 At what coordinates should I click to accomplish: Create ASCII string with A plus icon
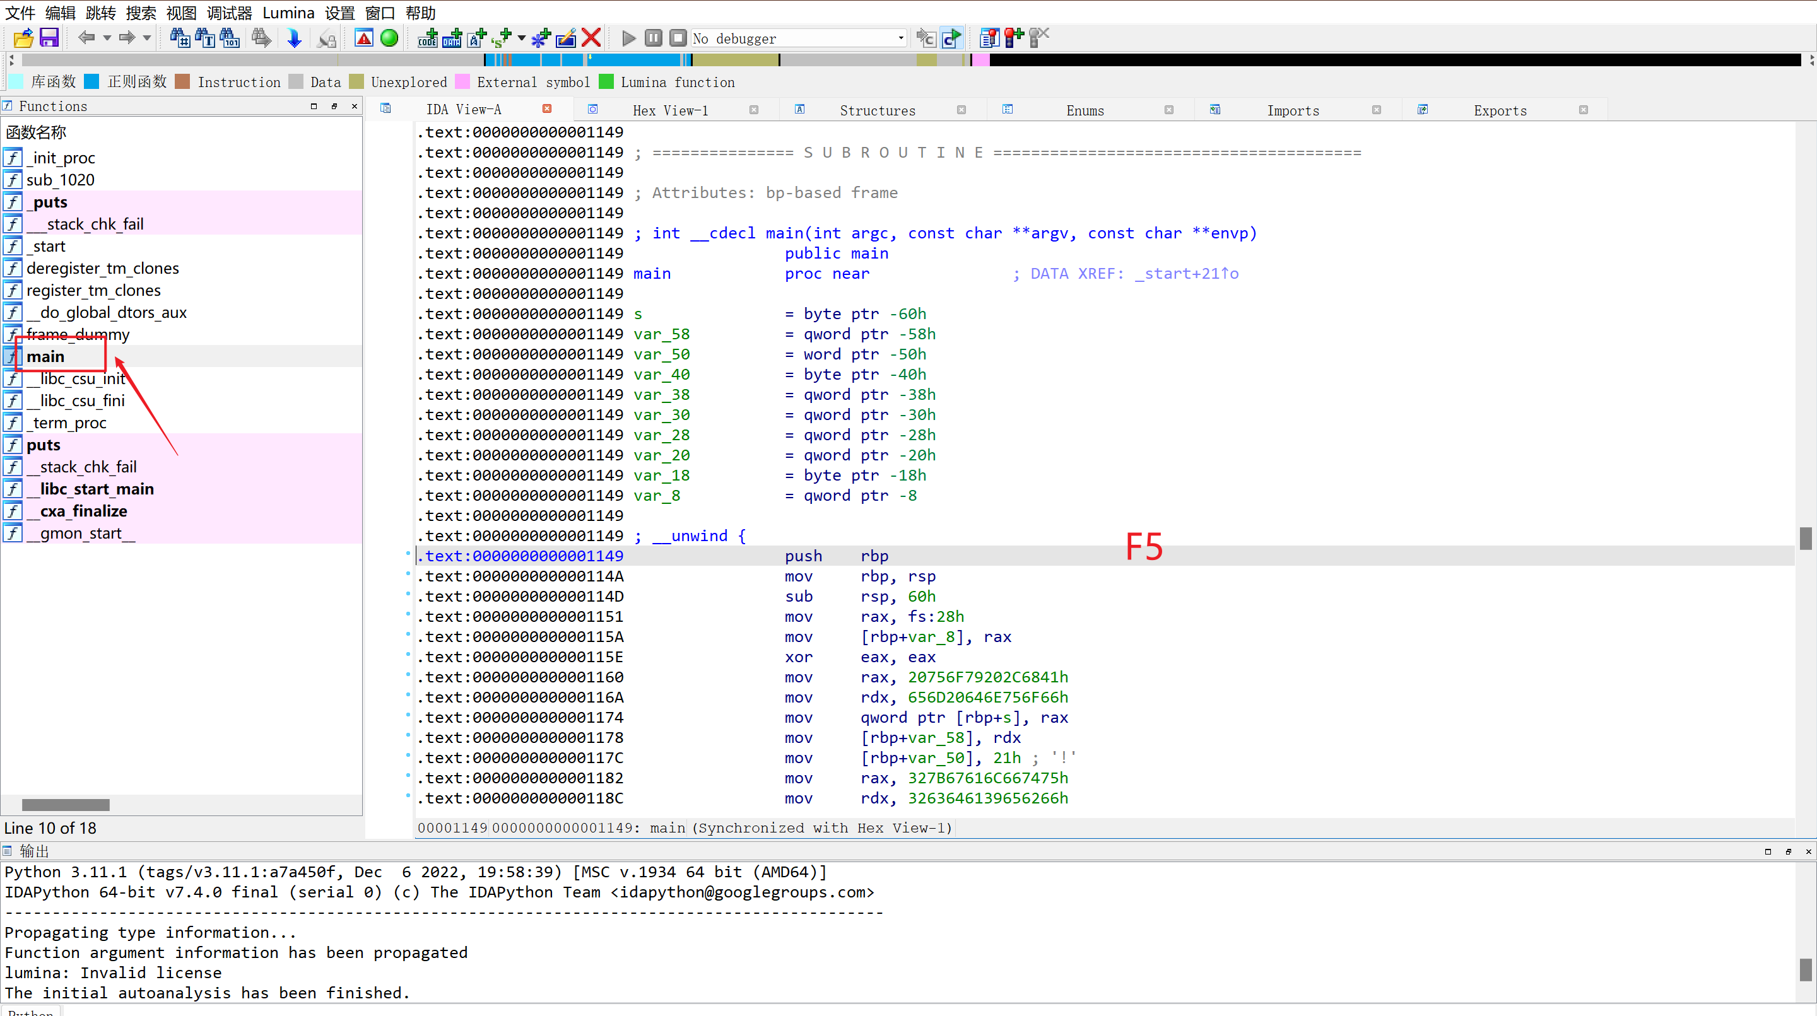coord(477,38)
